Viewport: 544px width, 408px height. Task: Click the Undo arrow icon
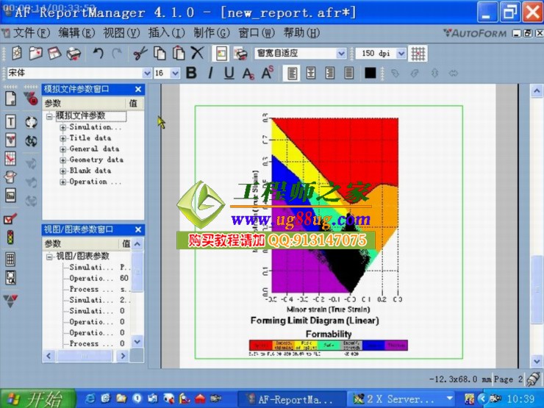[98, 53]
